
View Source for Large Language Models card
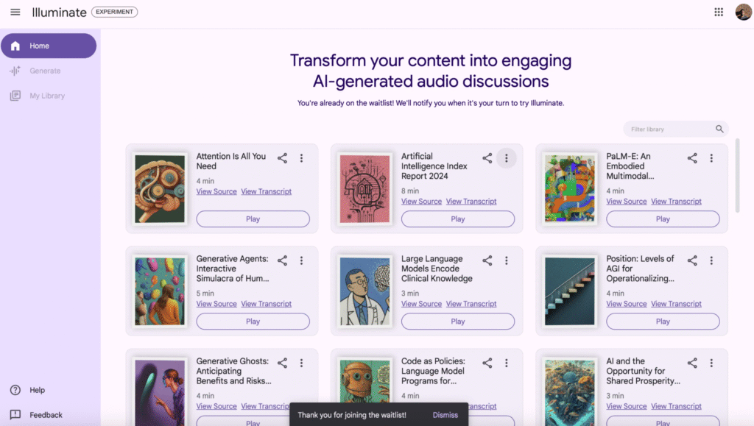click(x=422, y=304)
